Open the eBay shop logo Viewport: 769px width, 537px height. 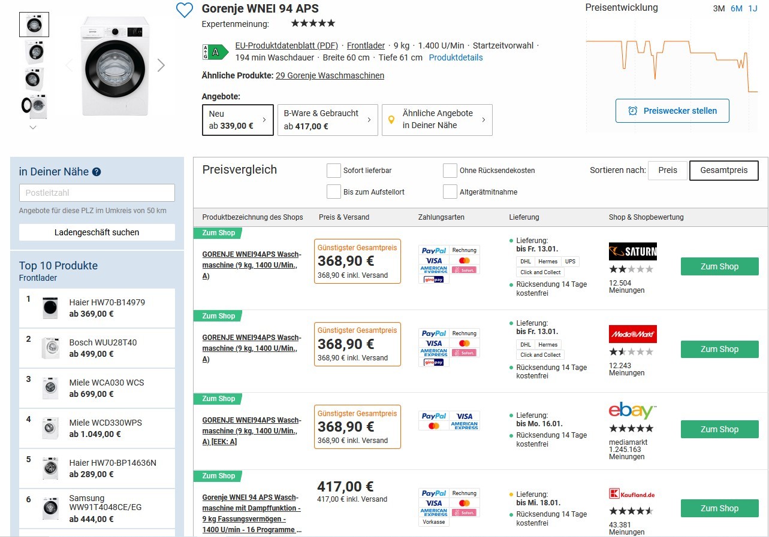coord(632,411)
